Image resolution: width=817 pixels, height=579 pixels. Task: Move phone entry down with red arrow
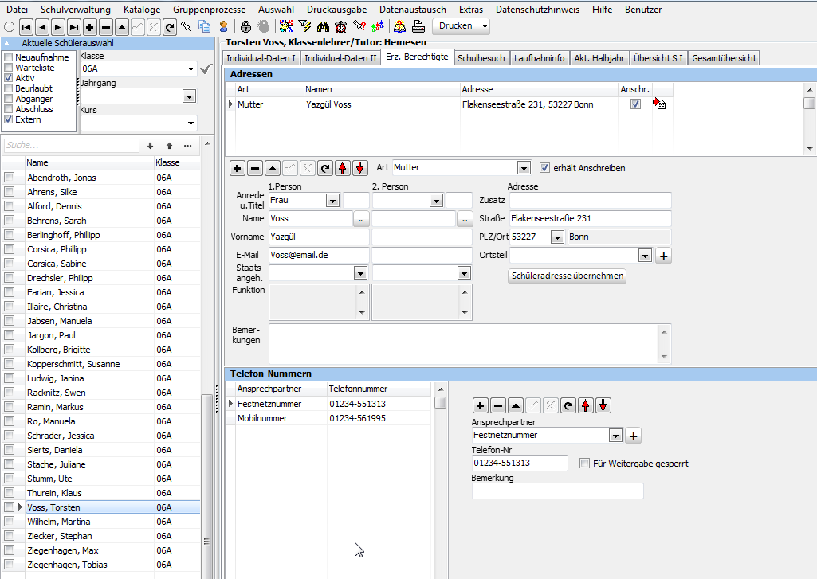point(603,405)
